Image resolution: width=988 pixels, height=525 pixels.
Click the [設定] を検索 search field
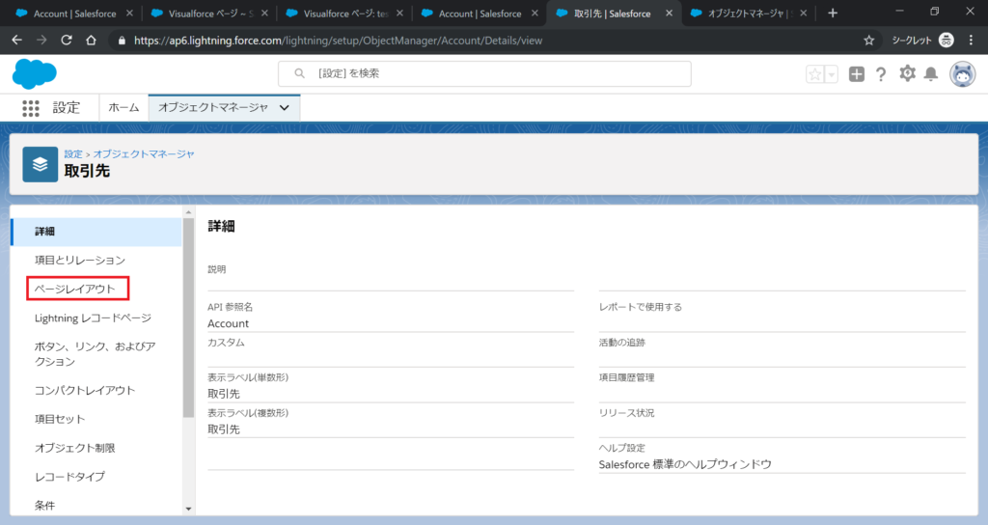pos(484,73)
